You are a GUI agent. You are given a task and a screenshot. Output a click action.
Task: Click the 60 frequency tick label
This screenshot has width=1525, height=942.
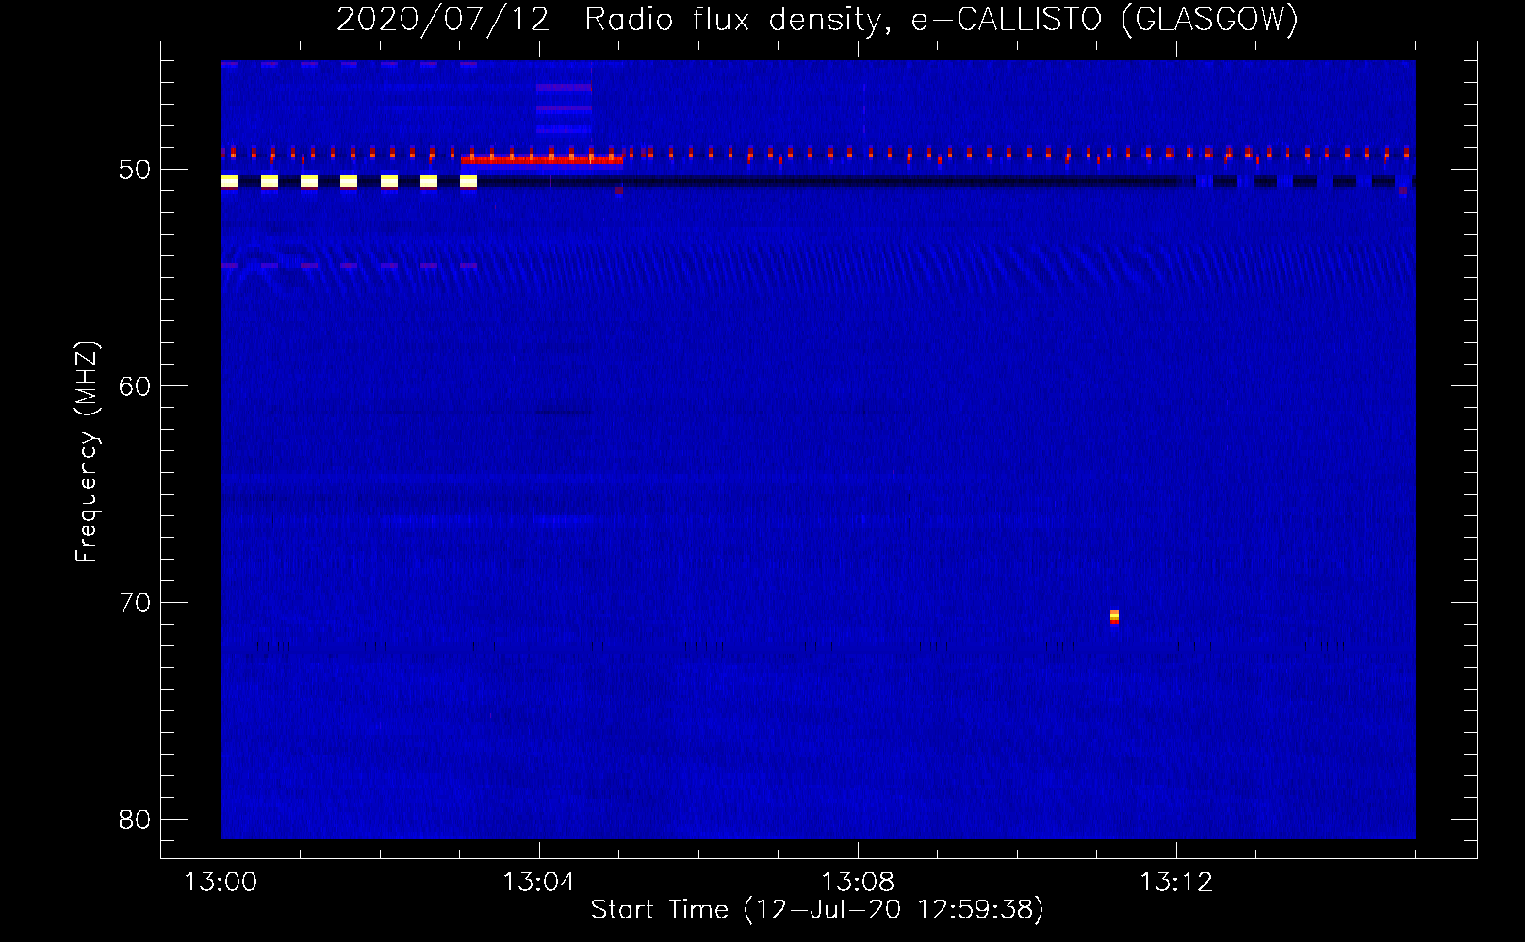[135, 386]
